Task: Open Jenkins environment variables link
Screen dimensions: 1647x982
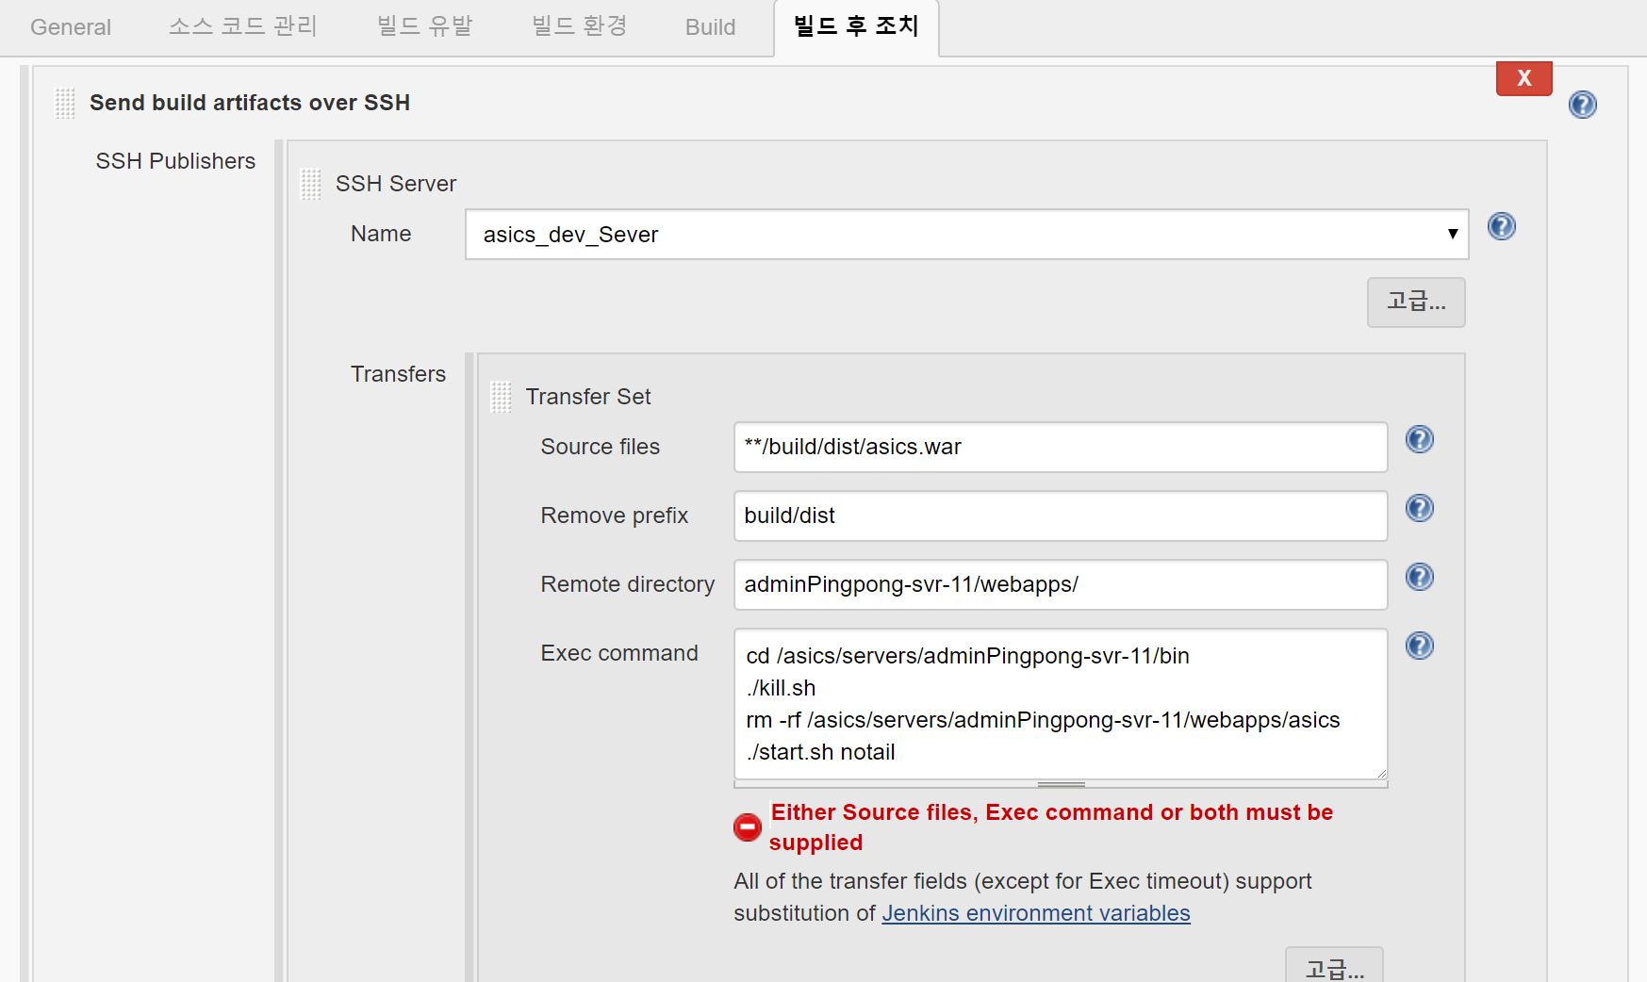Action: coord(1035,913)
